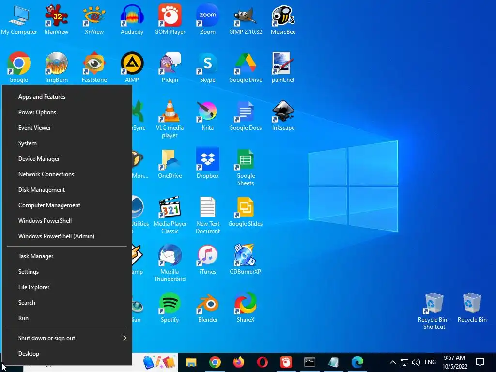
Task: Click the Recycle Bin desktop icon
Action: coord(472,307)
